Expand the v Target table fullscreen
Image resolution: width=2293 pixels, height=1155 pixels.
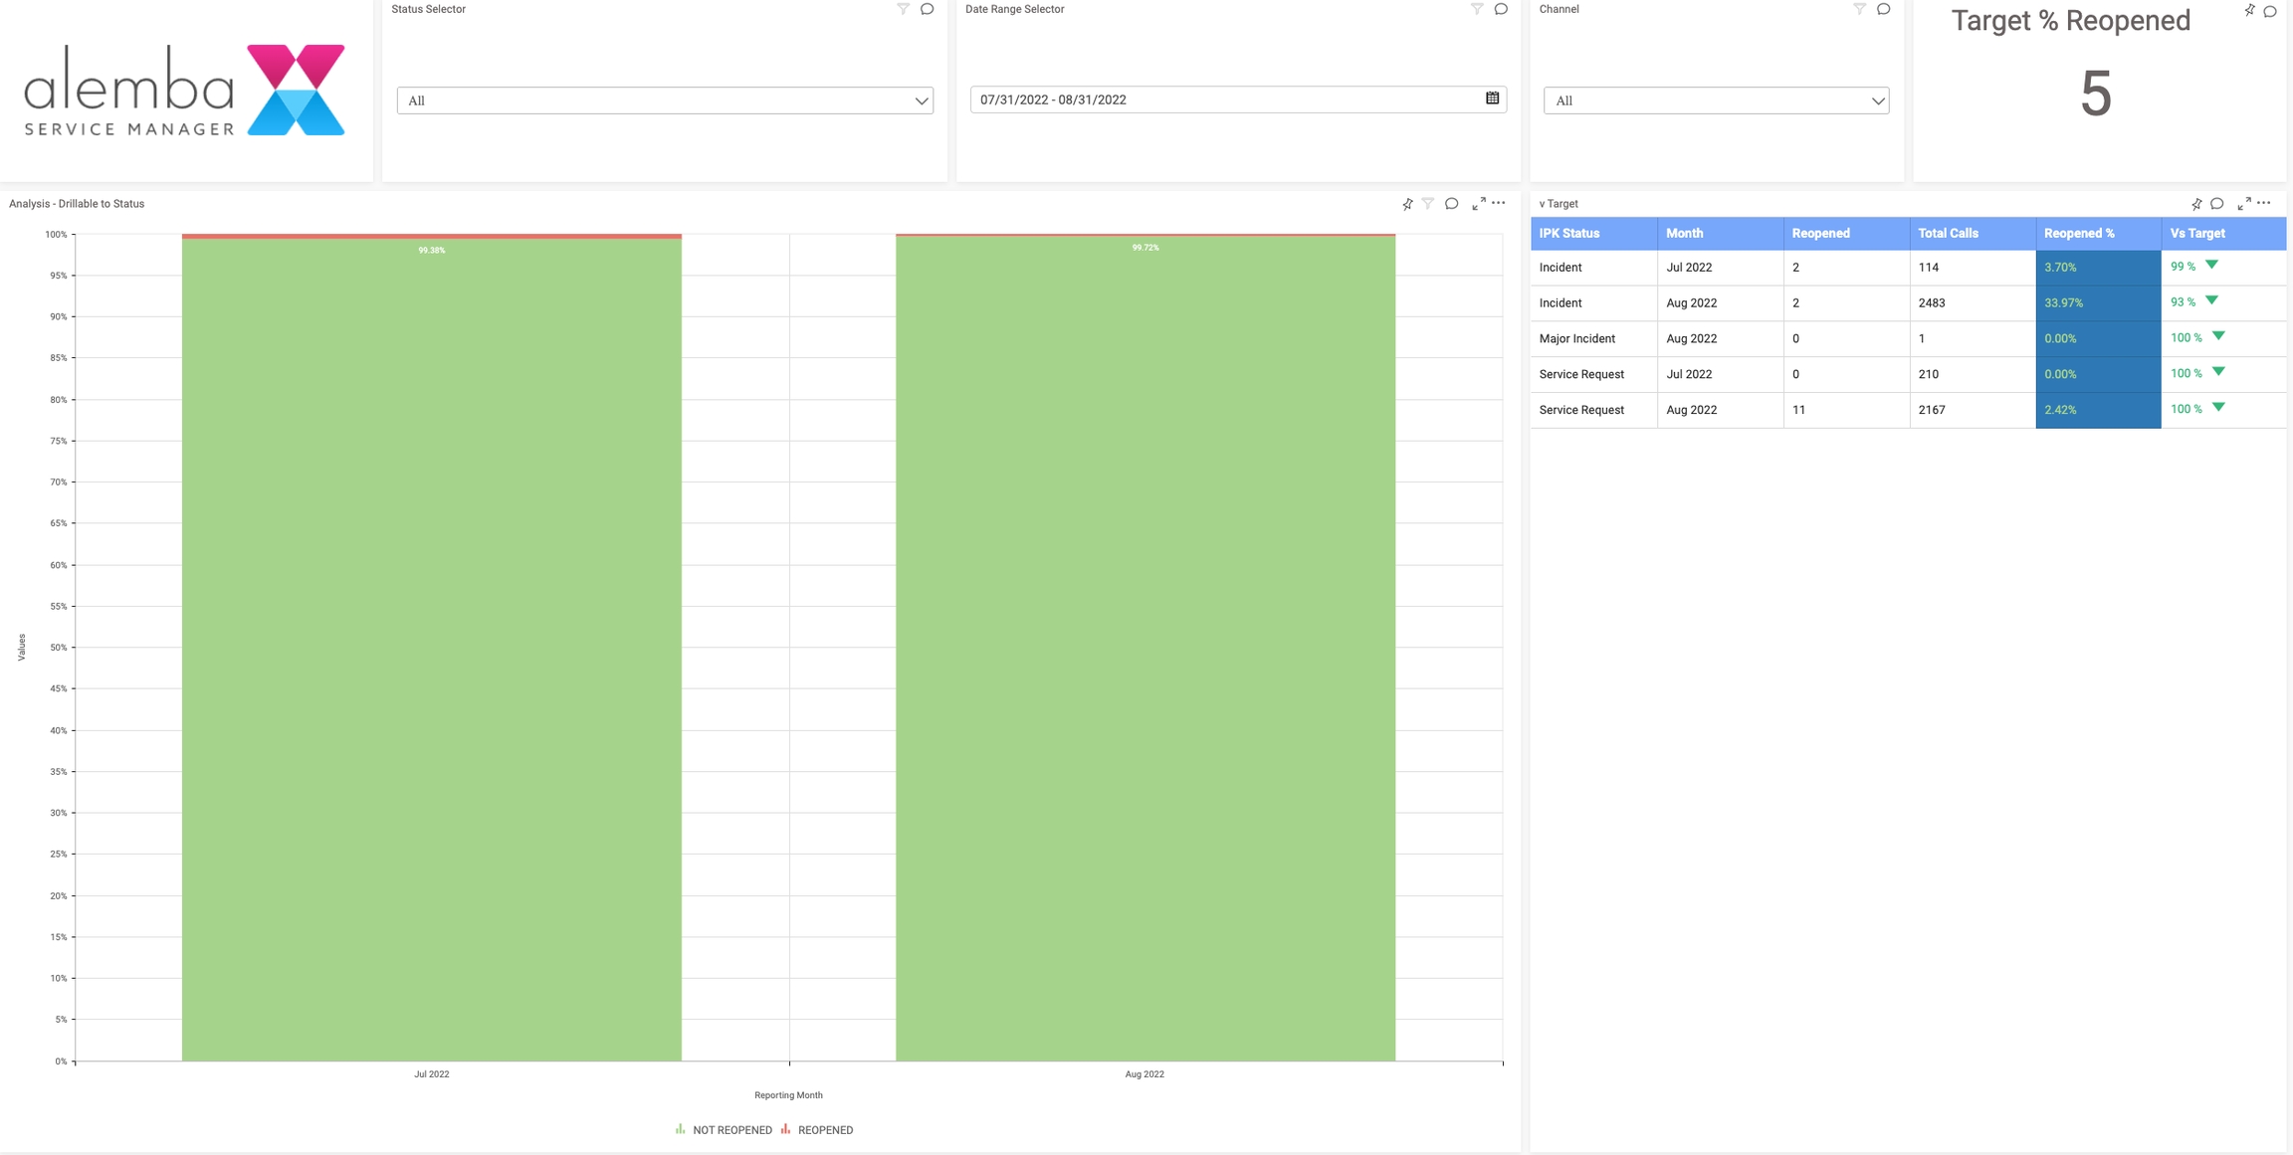pyautogui.click(x=2244, y=204)
